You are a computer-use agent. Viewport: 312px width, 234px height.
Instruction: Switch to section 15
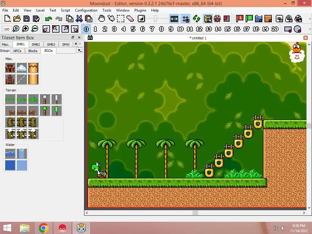point(227,29)
